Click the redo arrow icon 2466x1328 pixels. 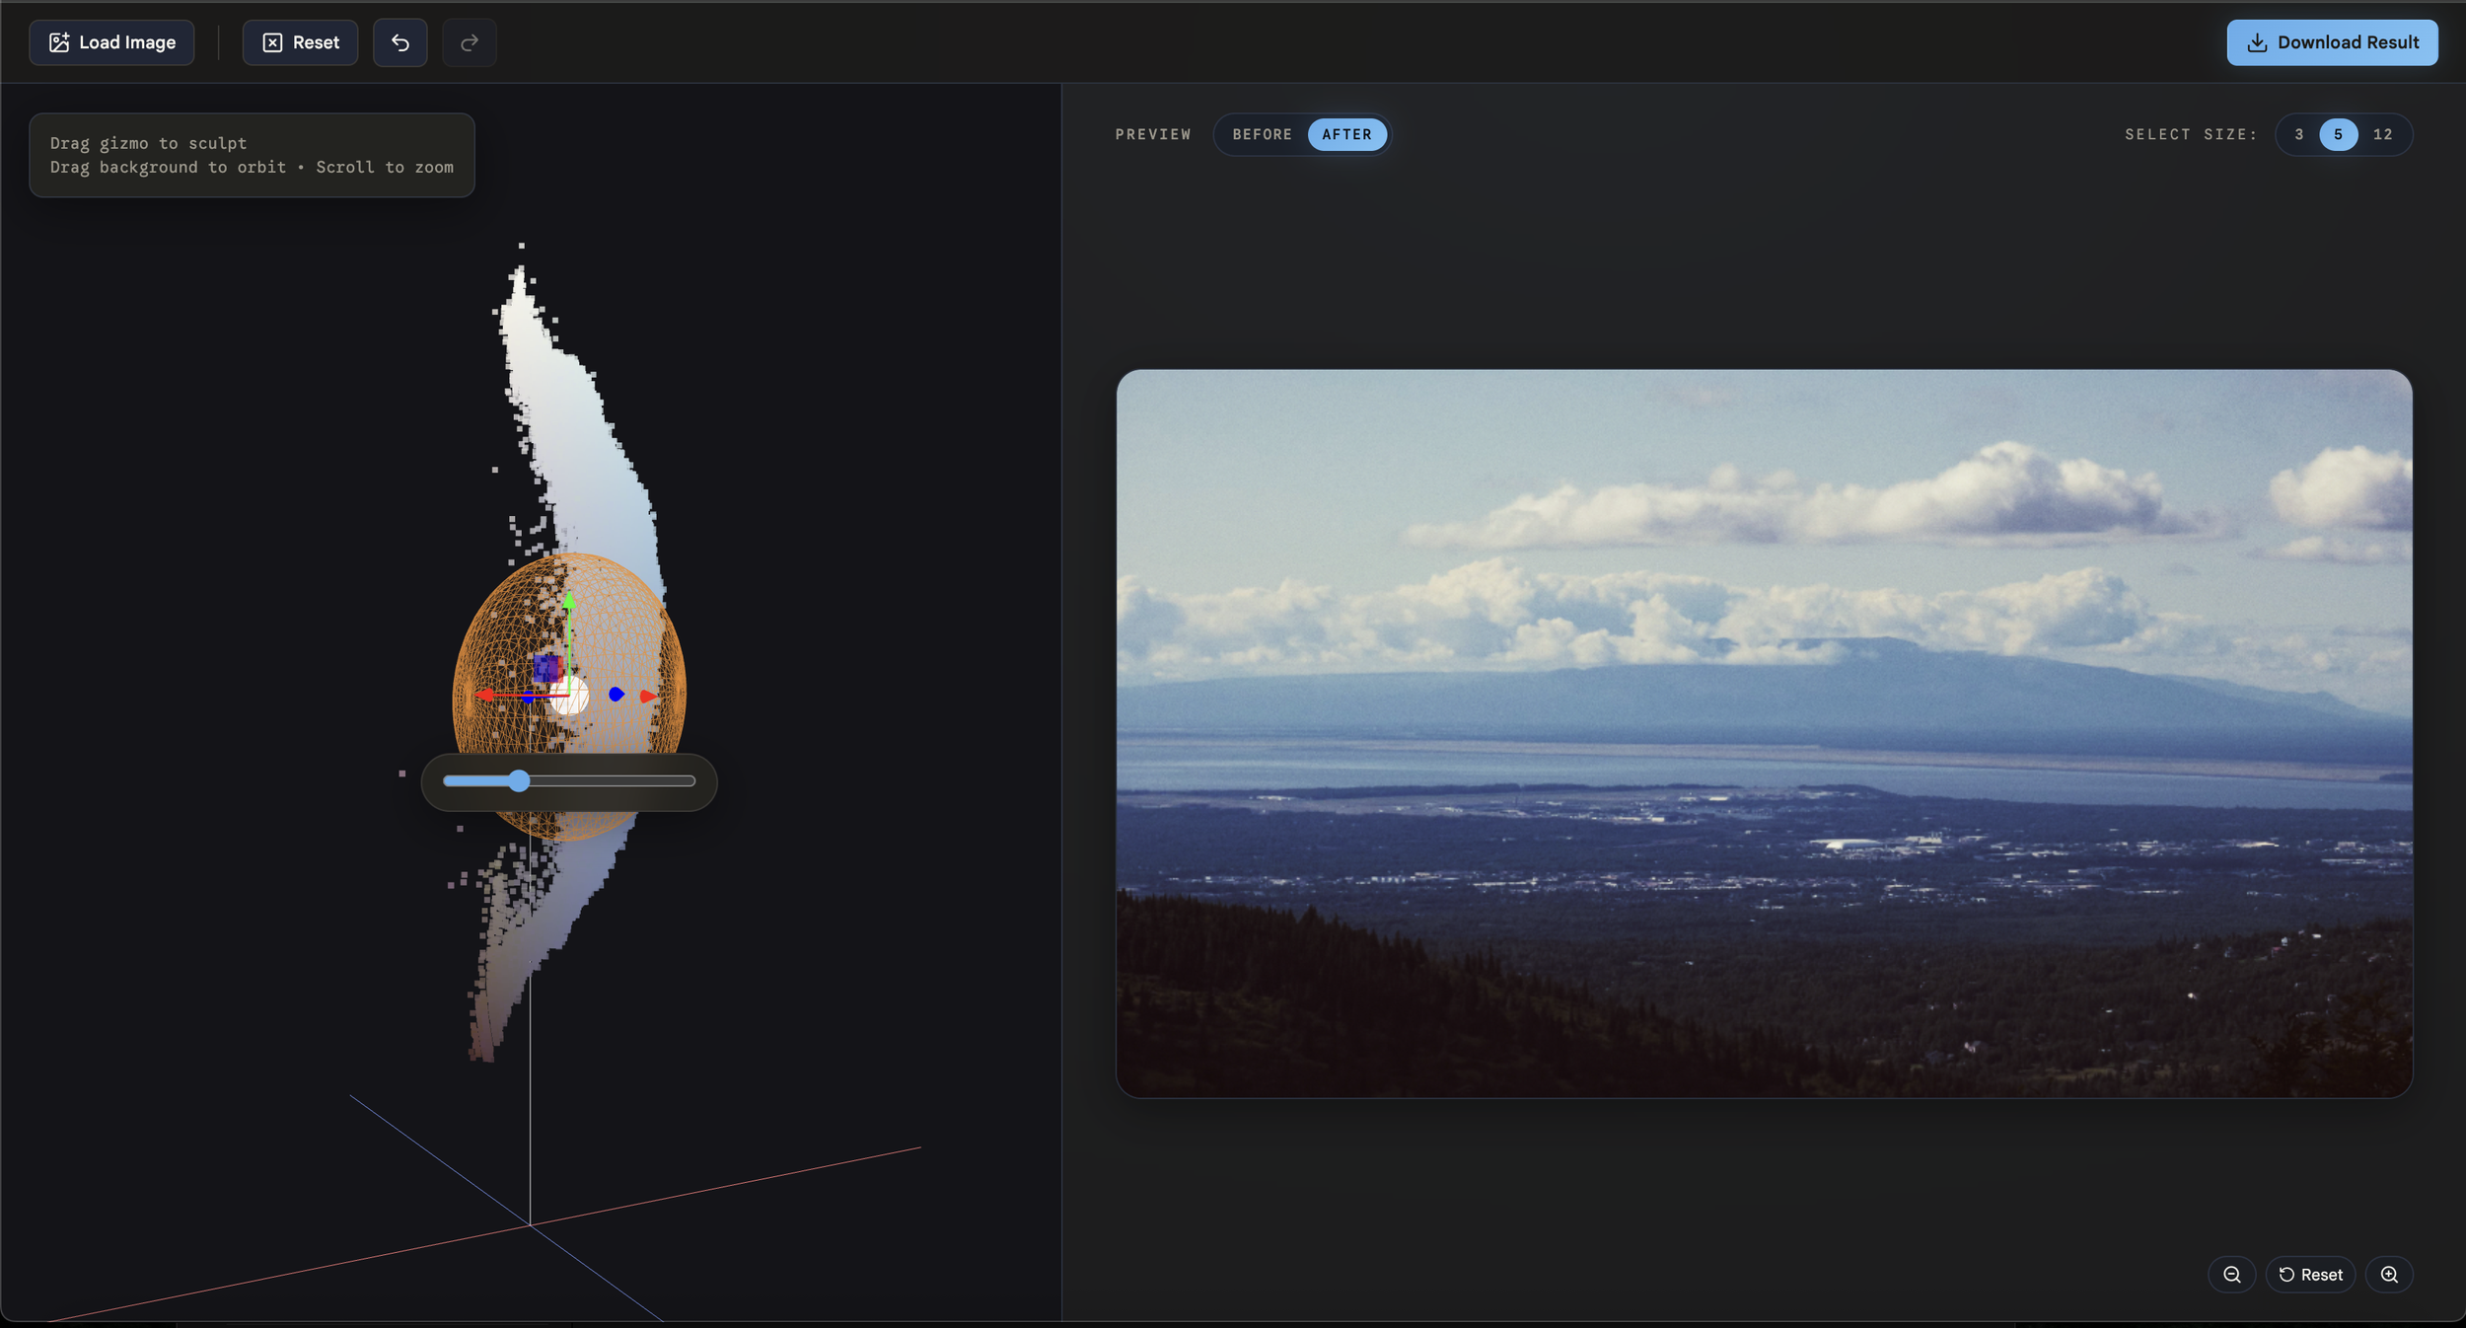[469, 42]
